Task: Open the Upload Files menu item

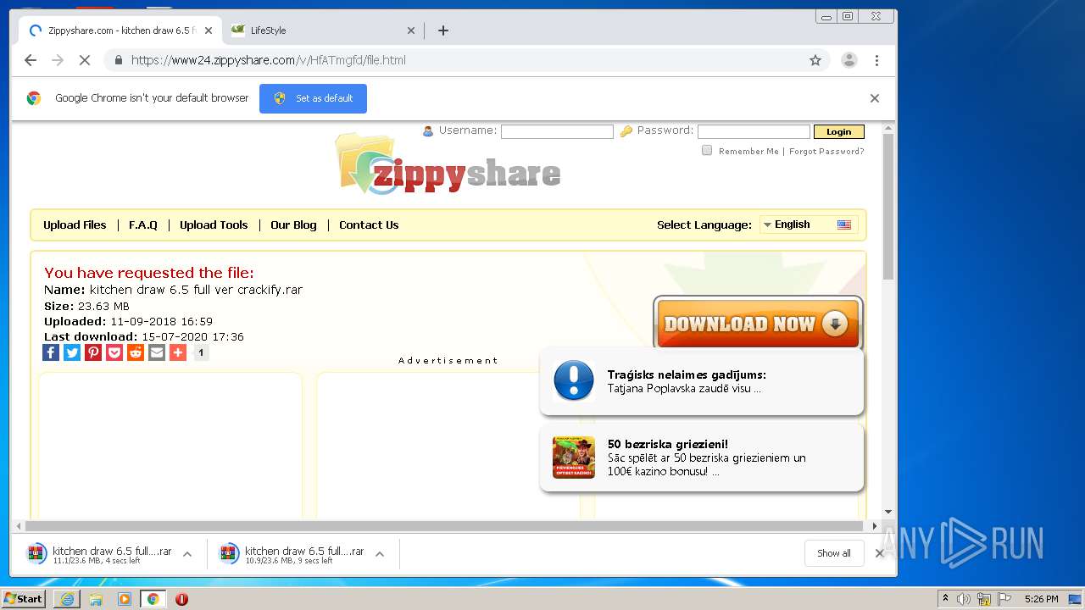Action: 75,225
